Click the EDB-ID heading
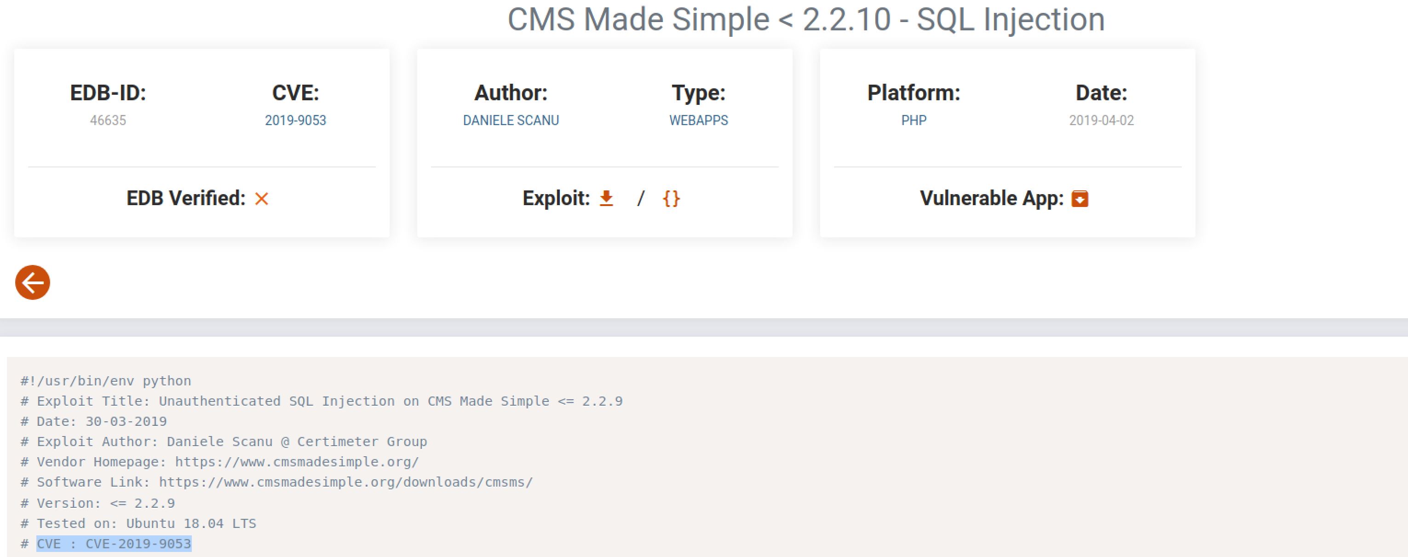This screenshot has height=557, width=1408. pyautogui.click(x=108, y=93)
